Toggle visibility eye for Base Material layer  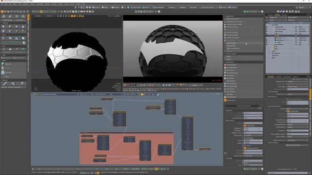(x=267, y=44)
